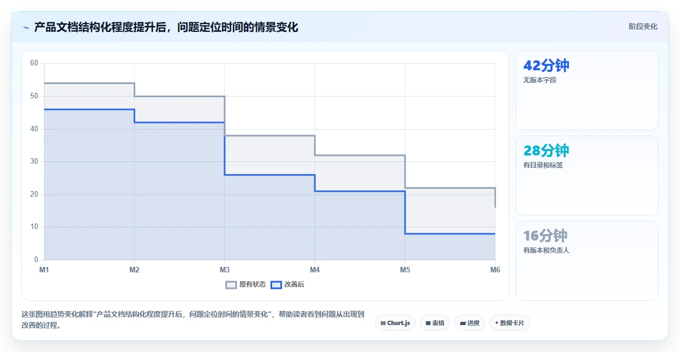Screen dimensions: 680x352
Task: Click the 60 value on the y-axis
Action: (x=34, y=63)
